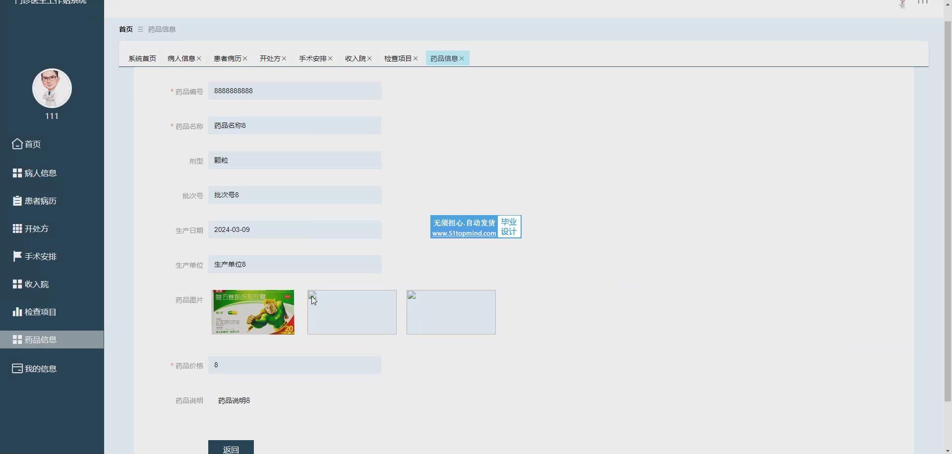Image resolution: width=952 pixels, height=454 pixels.
Task: Click the 收入院 grid icon
Action: (17, 284)
